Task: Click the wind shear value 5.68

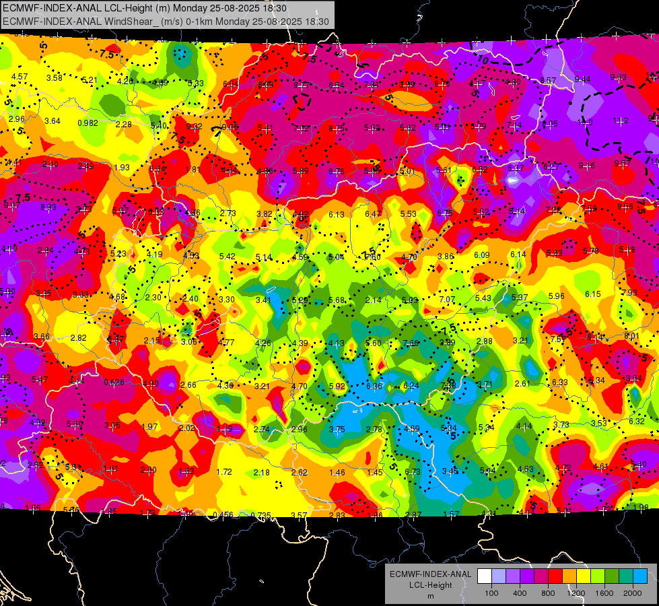Action: [x=336, y=300]
